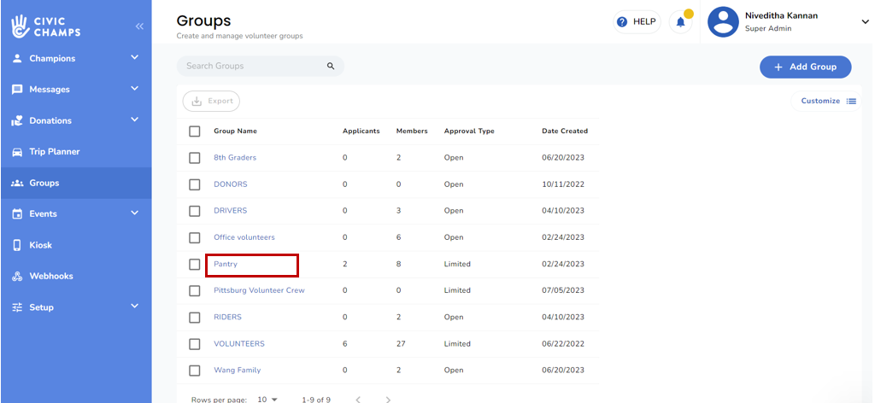Click the user profile avatar

(723, 22)
